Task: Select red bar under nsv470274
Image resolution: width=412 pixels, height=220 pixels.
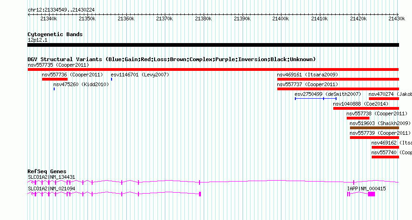Action: (x=384, y=99)
